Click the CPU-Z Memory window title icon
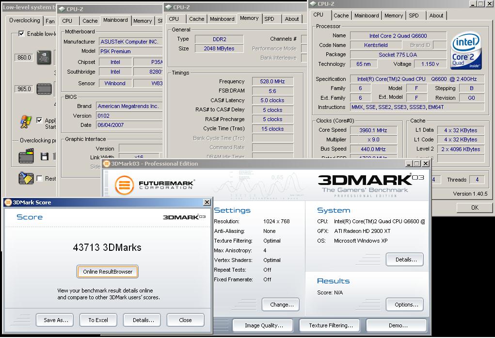 click(x=169, y=7)
